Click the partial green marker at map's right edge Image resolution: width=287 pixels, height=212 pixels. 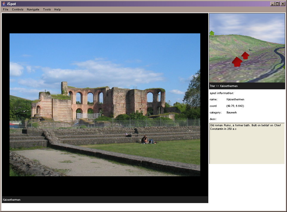284,67
